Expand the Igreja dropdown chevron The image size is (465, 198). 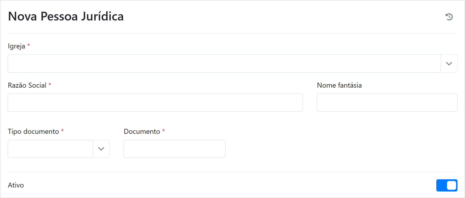(449, 64)
